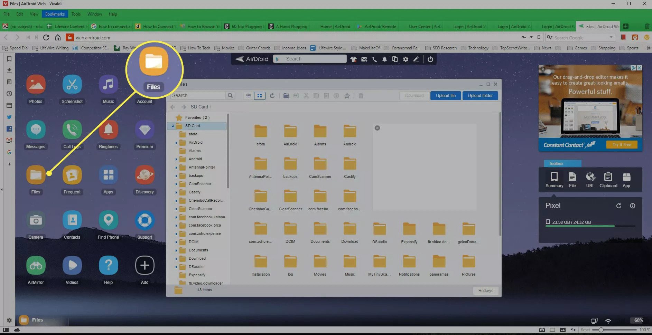
Task: Open the Videos app icon
Action: (72, 265)
